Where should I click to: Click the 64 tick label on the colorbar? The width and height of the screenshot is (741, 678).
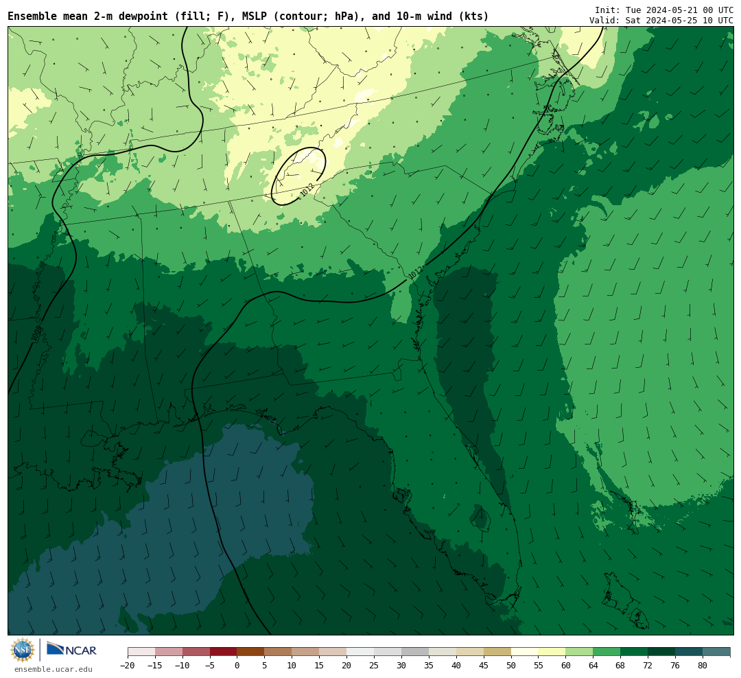point(593,666)
